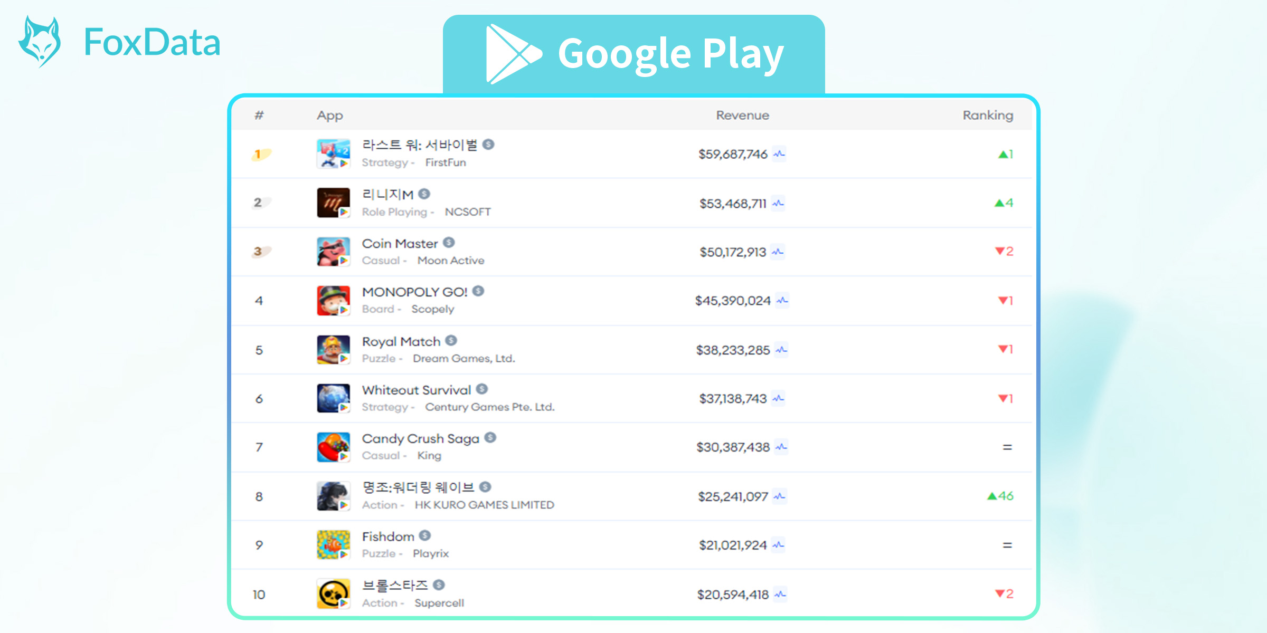
Task: Click the first place rank badge
Action: (x=260, y=154)
